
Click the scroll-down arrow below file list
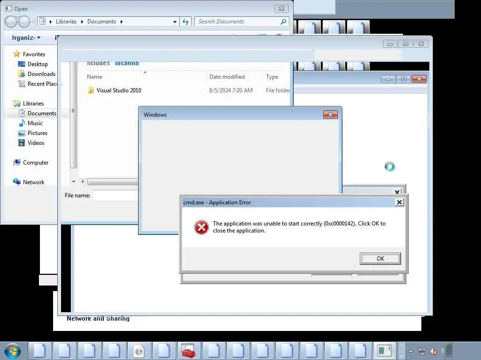point(74,181)
